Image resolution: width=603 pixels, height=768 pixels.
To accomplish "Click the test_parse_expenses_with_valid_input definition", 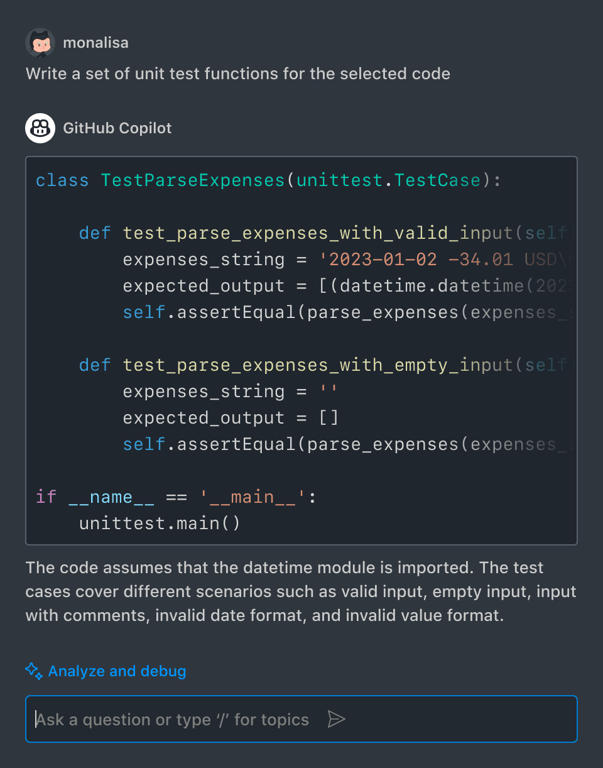I will (x=320, y=233).
